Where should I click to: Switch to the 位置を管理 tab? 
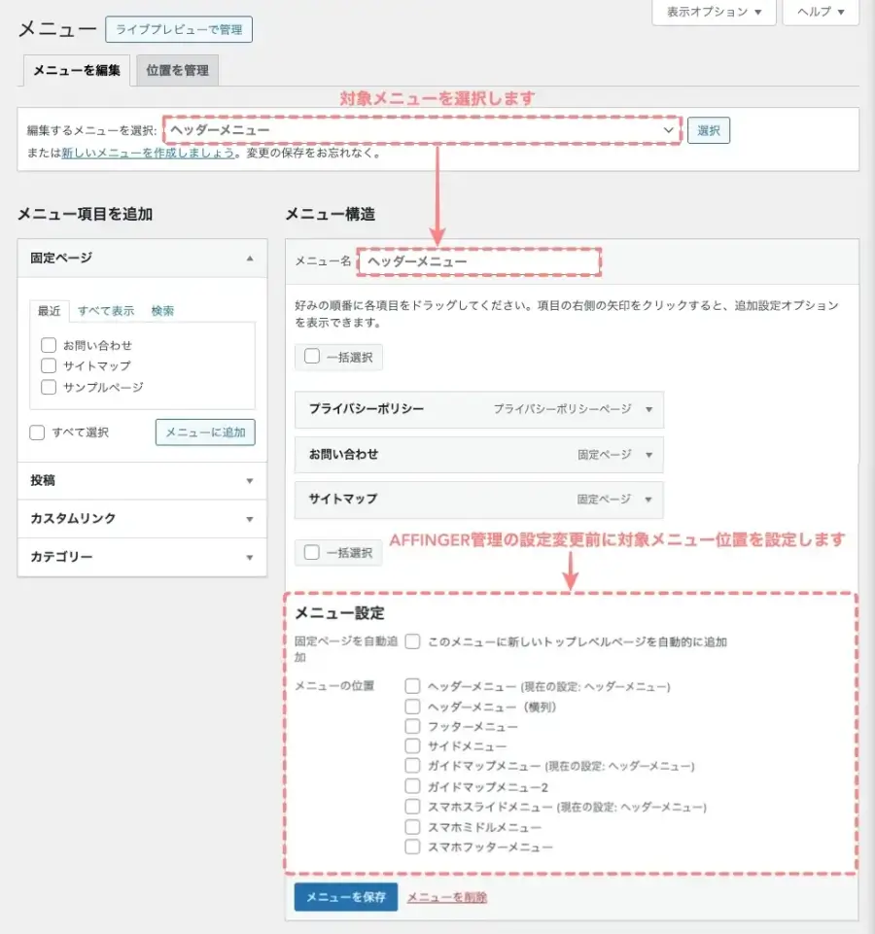click(x=176, y=70)
